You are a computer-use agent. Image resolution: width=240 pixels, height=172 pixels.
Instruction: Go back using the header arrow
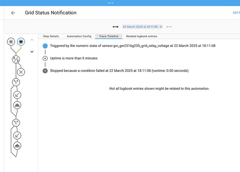[x=13, y=13]
